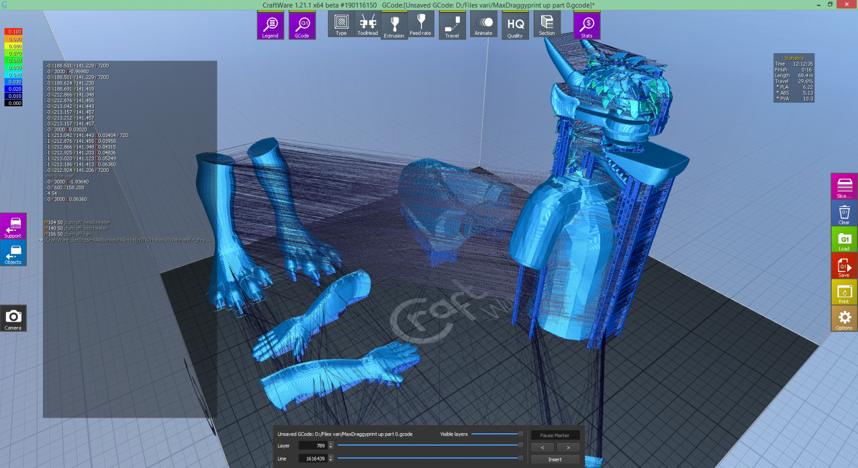
Task: Click the Slice button
Action: point(844,187)
